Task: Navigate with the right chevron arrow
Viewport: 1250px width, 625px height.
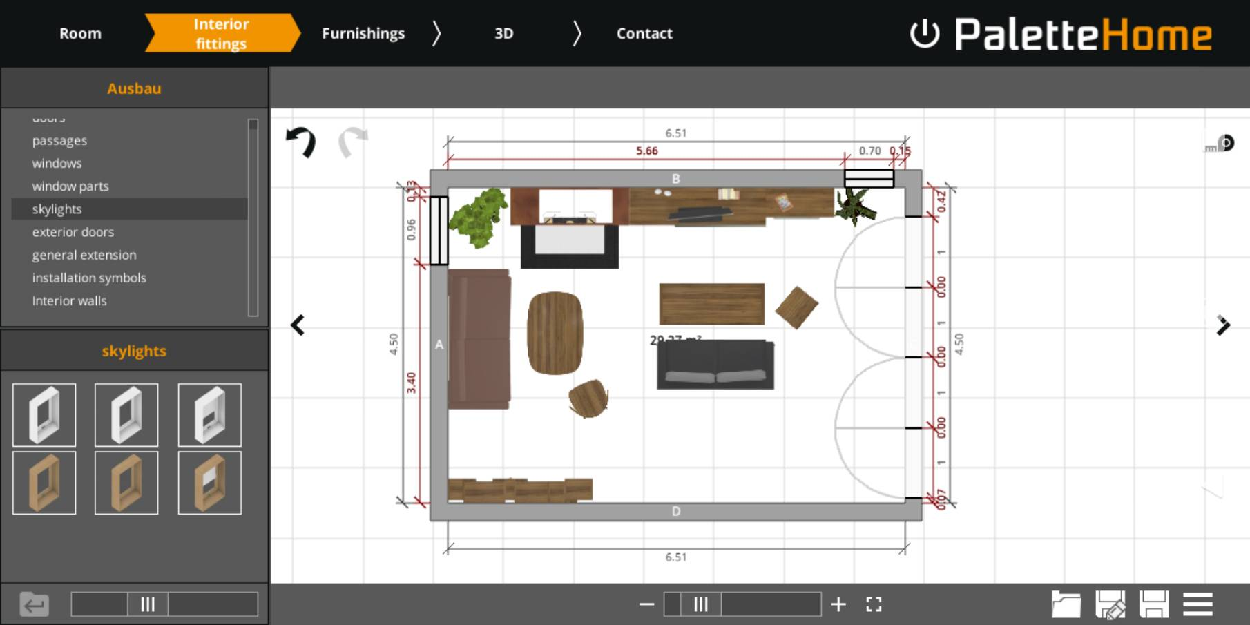Action: (1223, 325)
